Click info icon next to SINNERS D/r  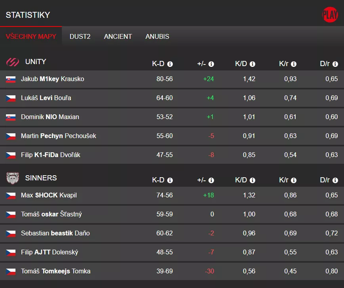[x=335, y=180]
